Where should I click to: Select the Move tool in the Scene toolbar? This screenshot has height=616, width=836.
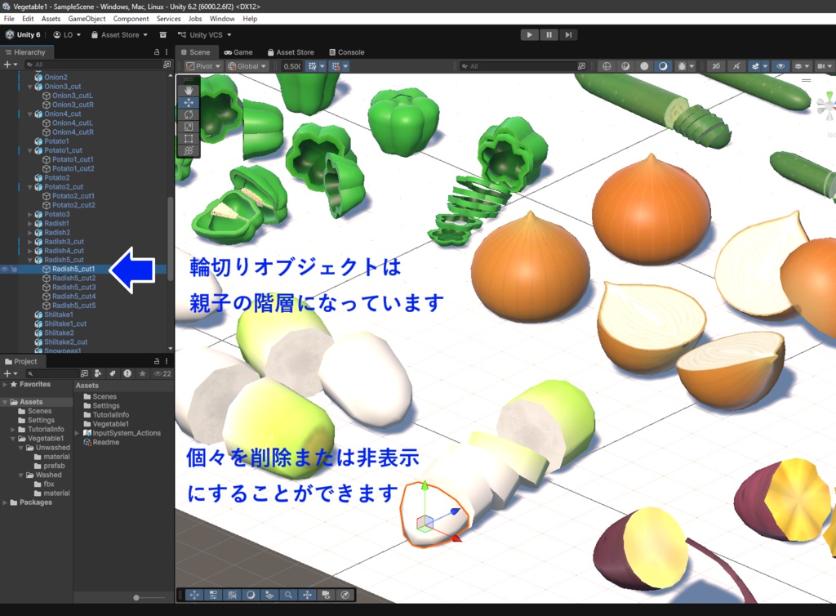[189, 103]
